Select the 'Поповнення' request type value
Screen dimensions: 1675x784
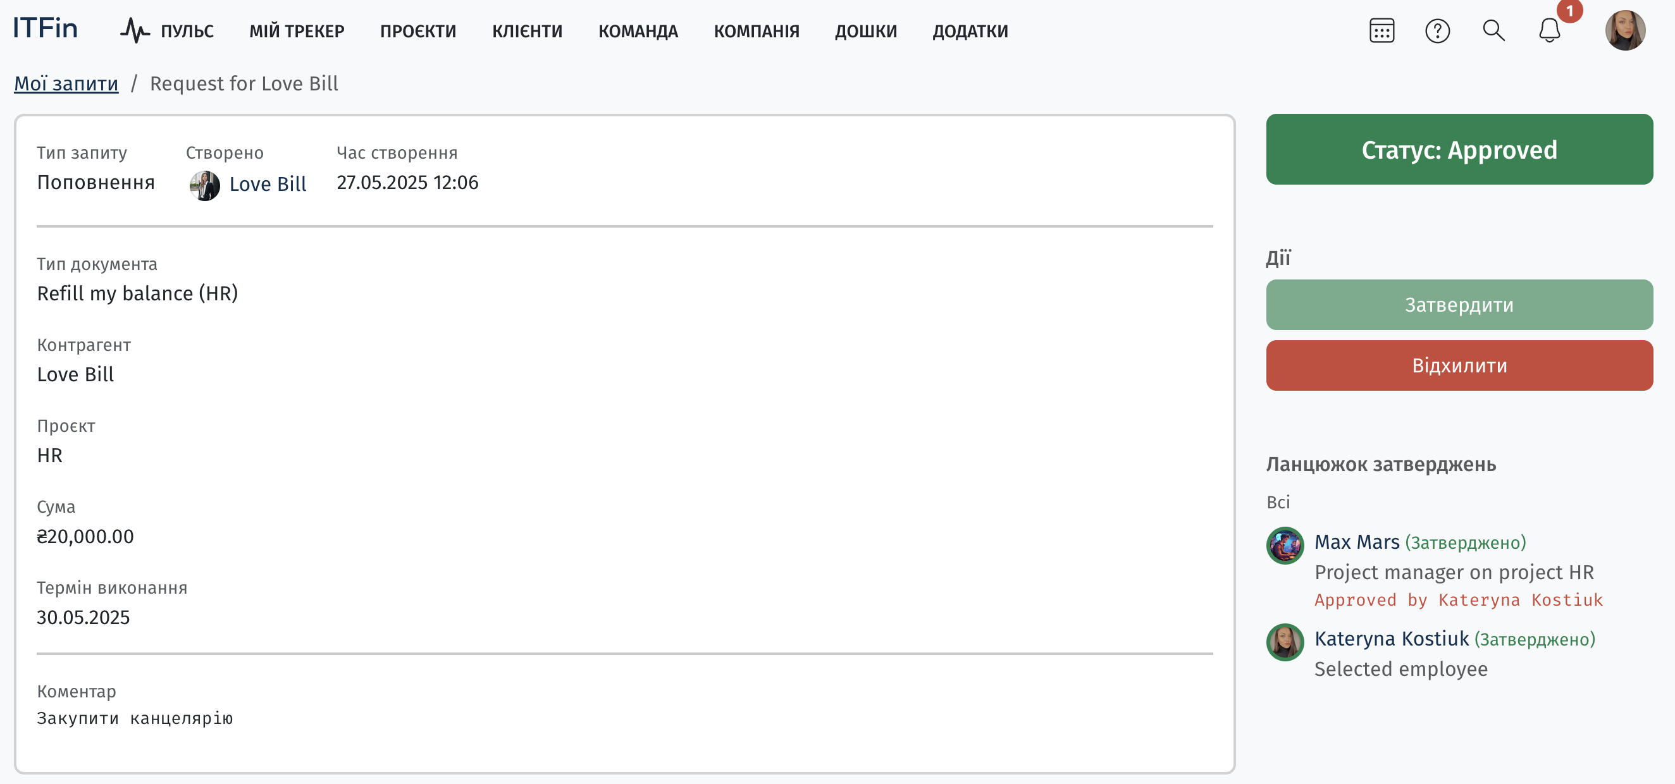point(96,182)
